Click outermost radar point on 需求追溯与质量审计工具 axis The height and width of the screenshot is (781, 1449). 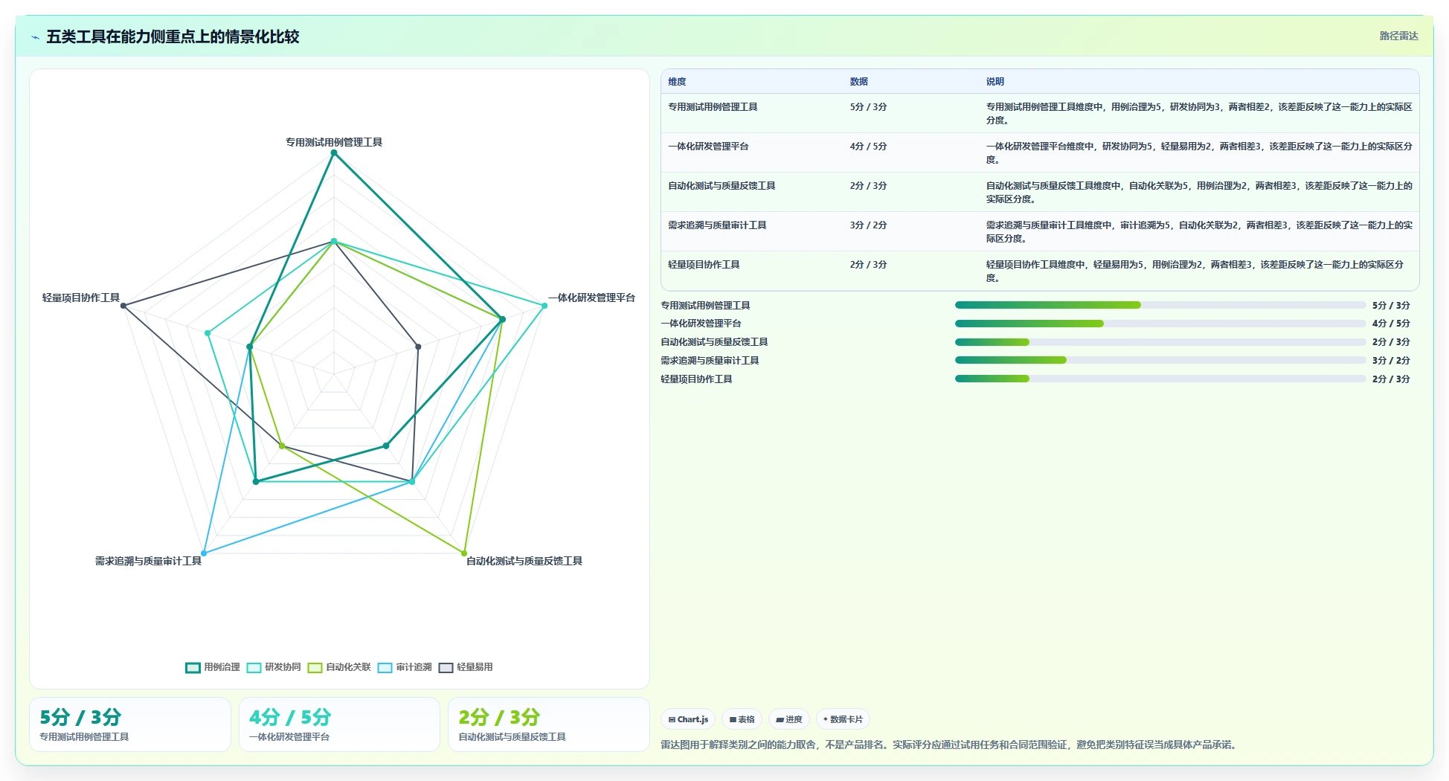(204, 553)
